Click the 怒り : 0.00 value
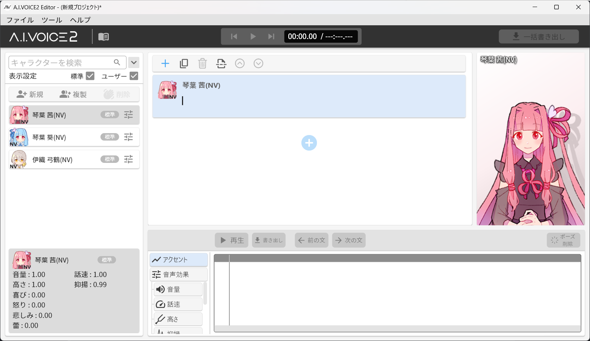 (x=29, y=305)
